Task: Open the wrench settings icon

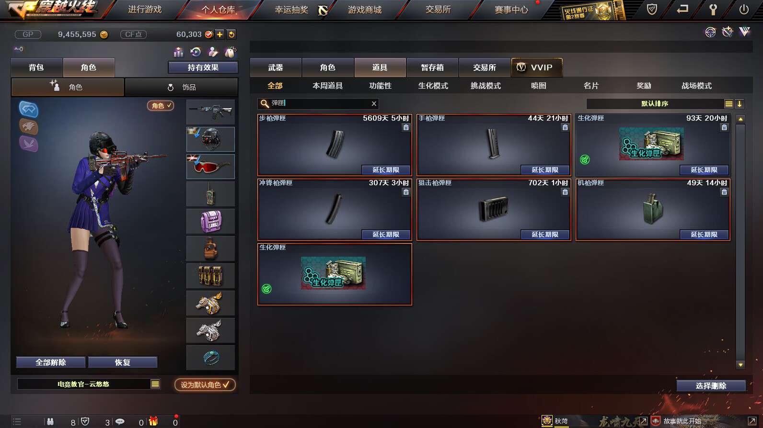Action: pos(713,9)
